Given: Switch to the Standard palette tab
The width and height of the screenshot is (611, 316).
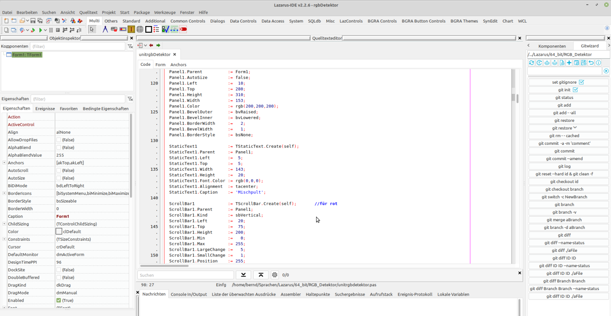Looking at the screenshot, I should pos(131,21).
